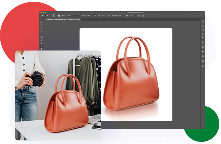This screenshot has height=144, width=221.
Task: Select the Move tool
Action: (x=42, y=23)
